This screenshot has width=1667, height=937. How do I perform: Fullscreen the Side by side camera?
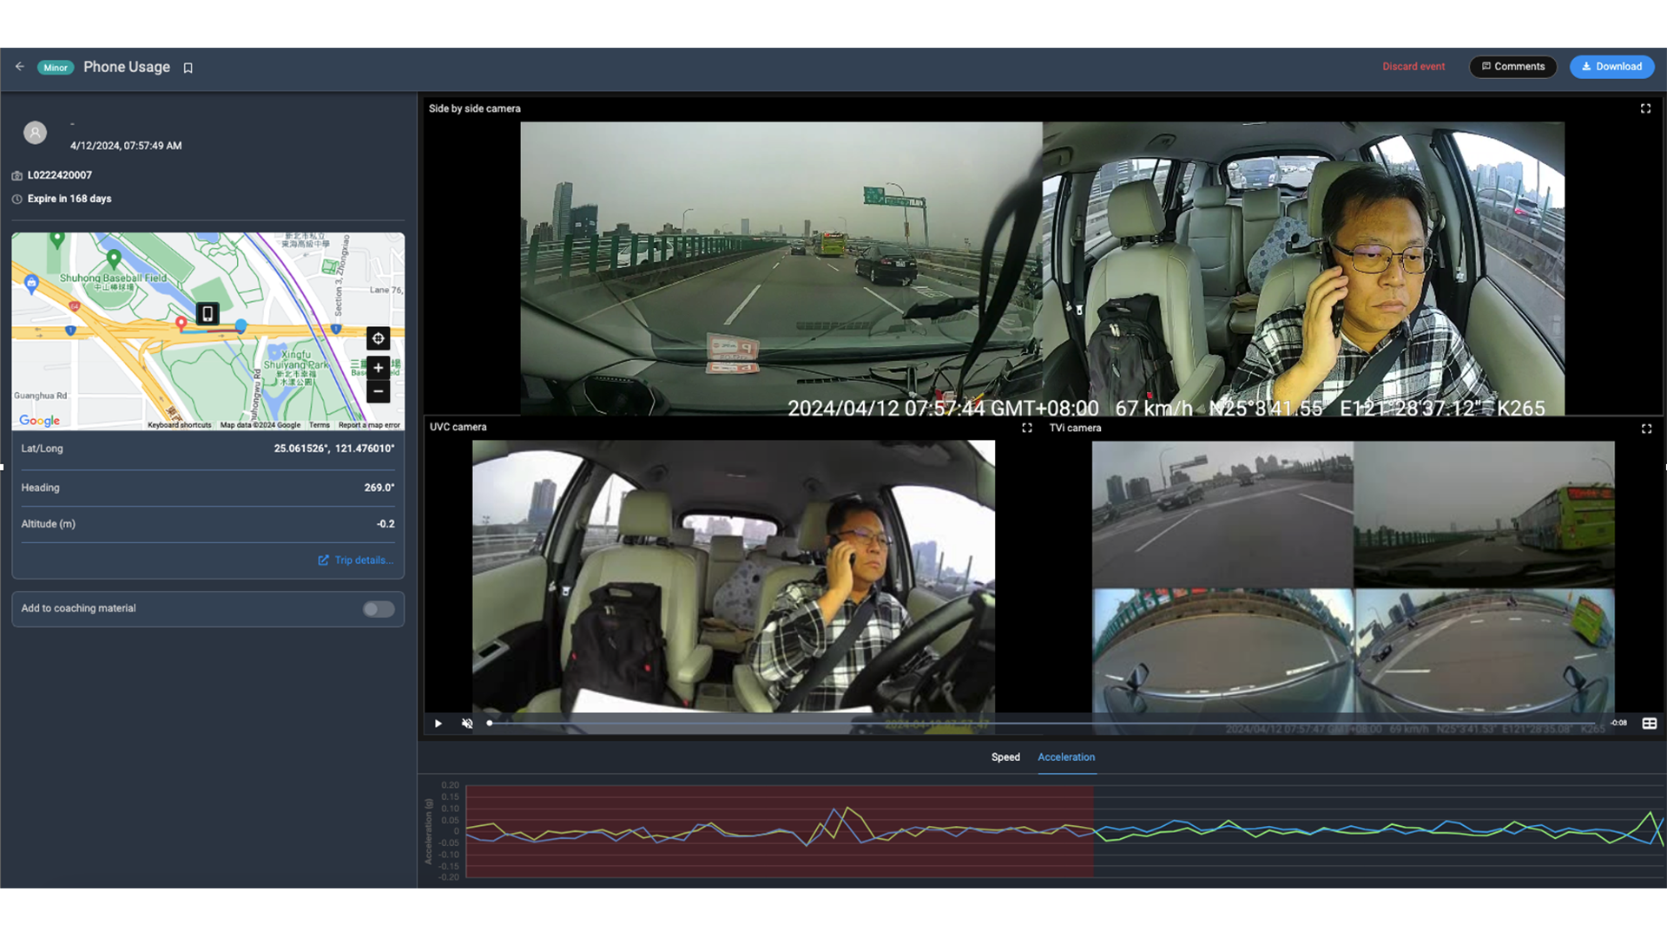[1645, 108]
